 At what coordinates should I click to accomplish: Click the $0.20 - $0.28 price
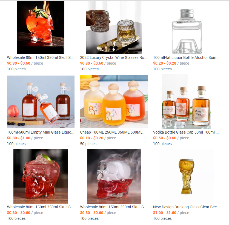165,63
